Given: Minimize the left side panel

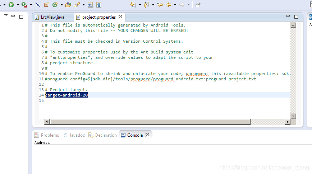Looking at the screenshot, I should tap(13, 16).
